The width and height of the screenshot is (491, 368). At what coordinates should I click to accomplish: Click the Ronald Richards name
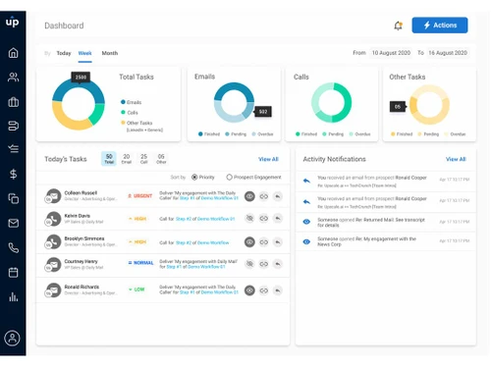click(82, 287)
